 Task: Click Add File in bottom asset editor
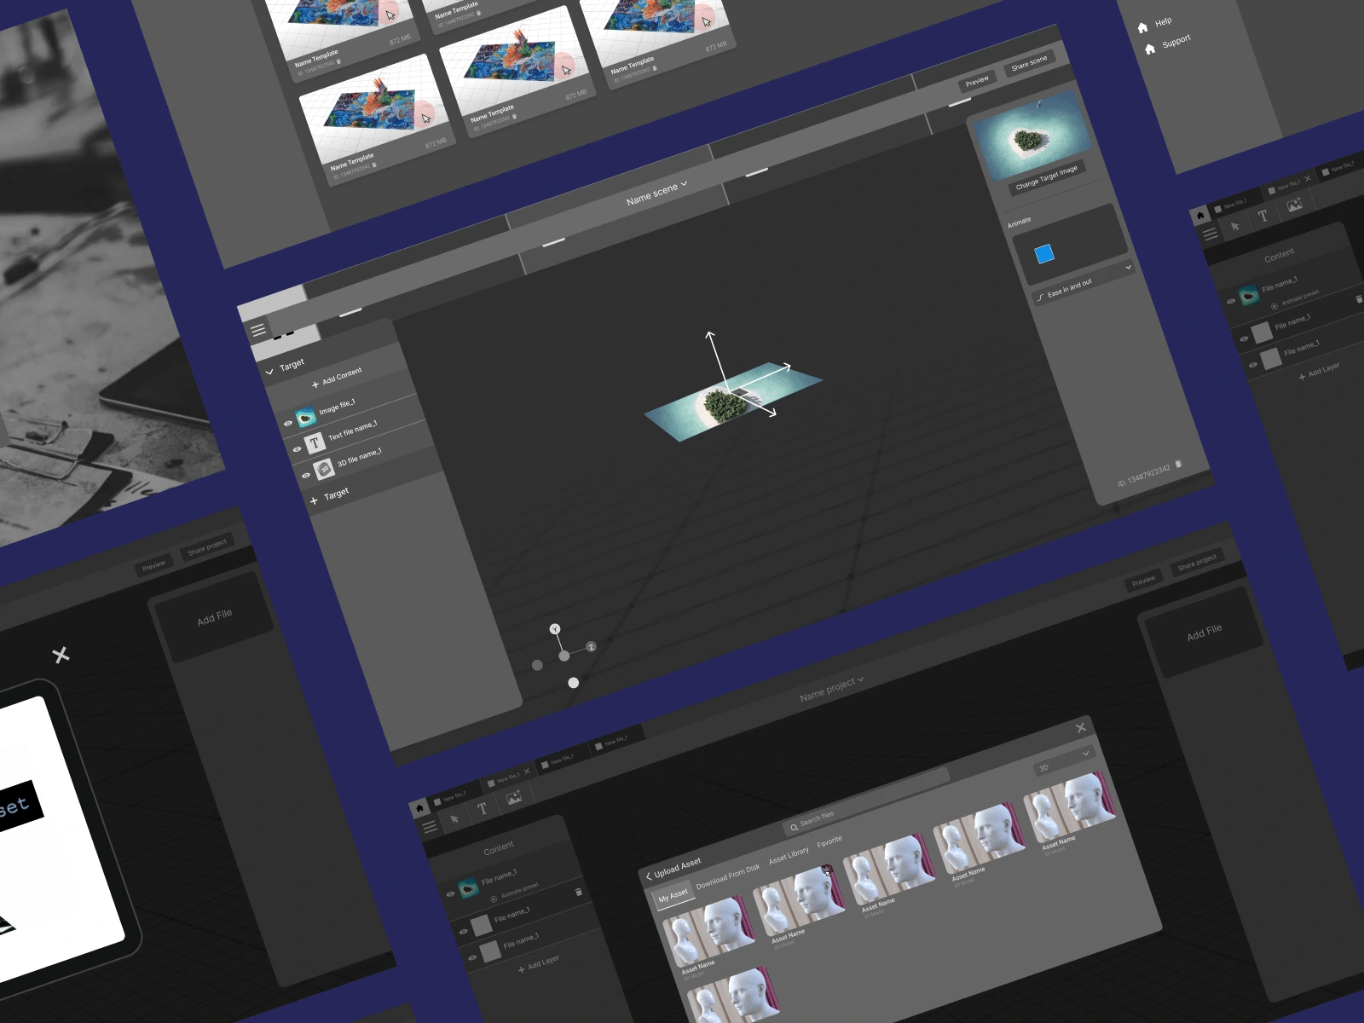tap(1204, 633)
